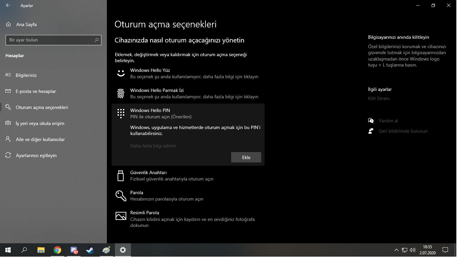Expand the Resimli Parola option
457x258 pixels.
(x=188, y=219)
